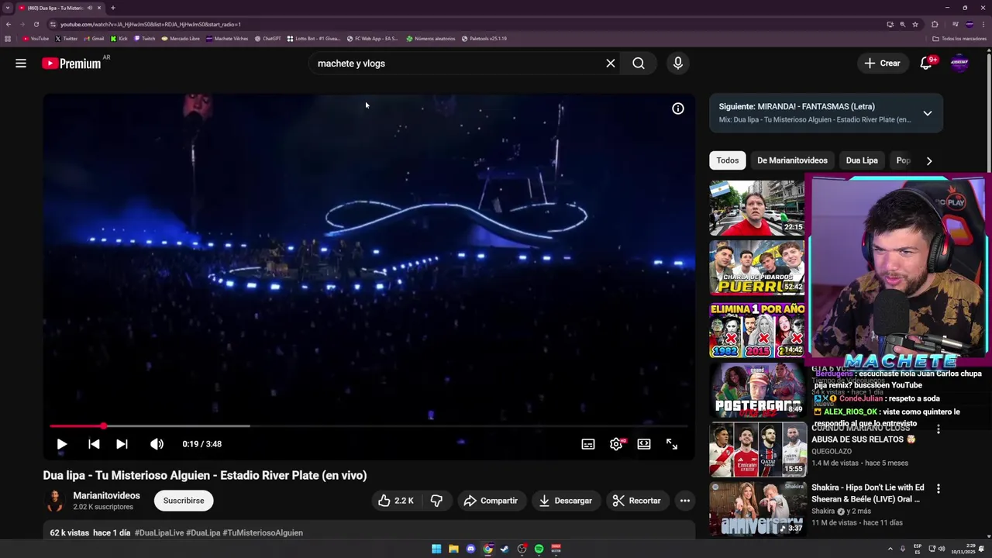Open player settings gear
992x558 pixels.
(616, 444)
